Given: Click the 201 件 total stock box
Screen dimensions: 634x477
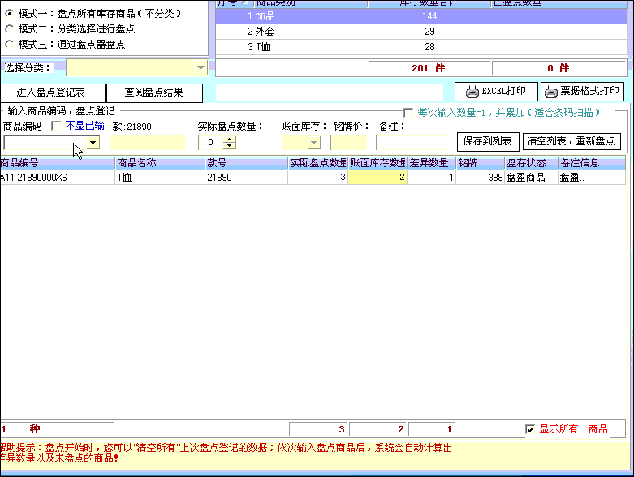Looking at the screenshot, I should (x=429, y=68).
